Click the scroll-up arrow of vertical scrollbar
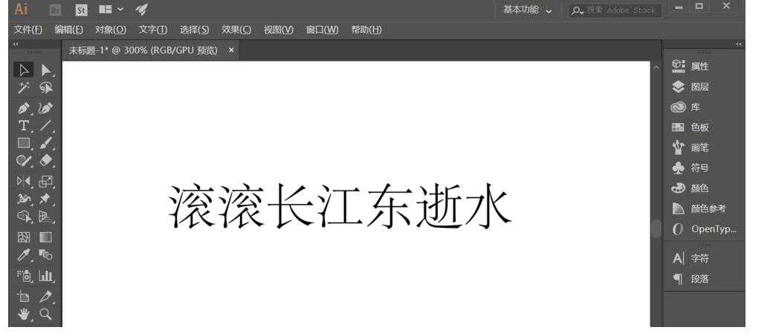 (656, 67)
